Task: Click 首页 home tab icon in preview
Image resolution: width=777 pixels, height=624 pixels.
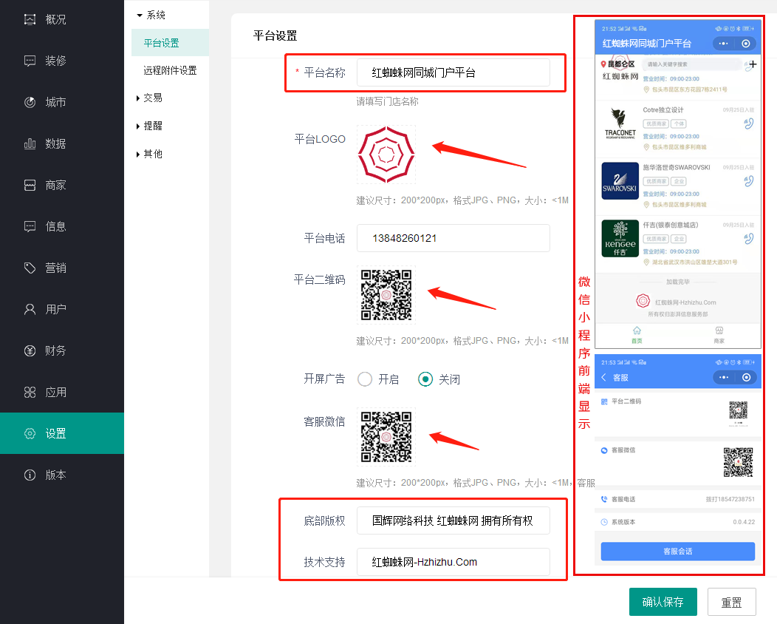Action: click(x=637, y=330)
